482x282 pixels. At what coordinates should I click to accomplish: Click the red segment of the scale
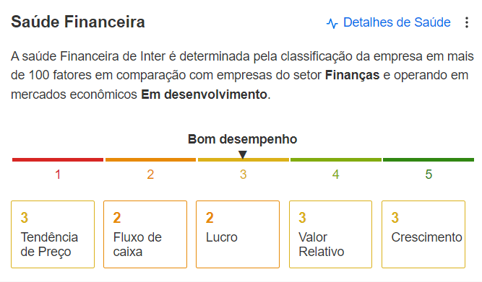pos(58,159)
